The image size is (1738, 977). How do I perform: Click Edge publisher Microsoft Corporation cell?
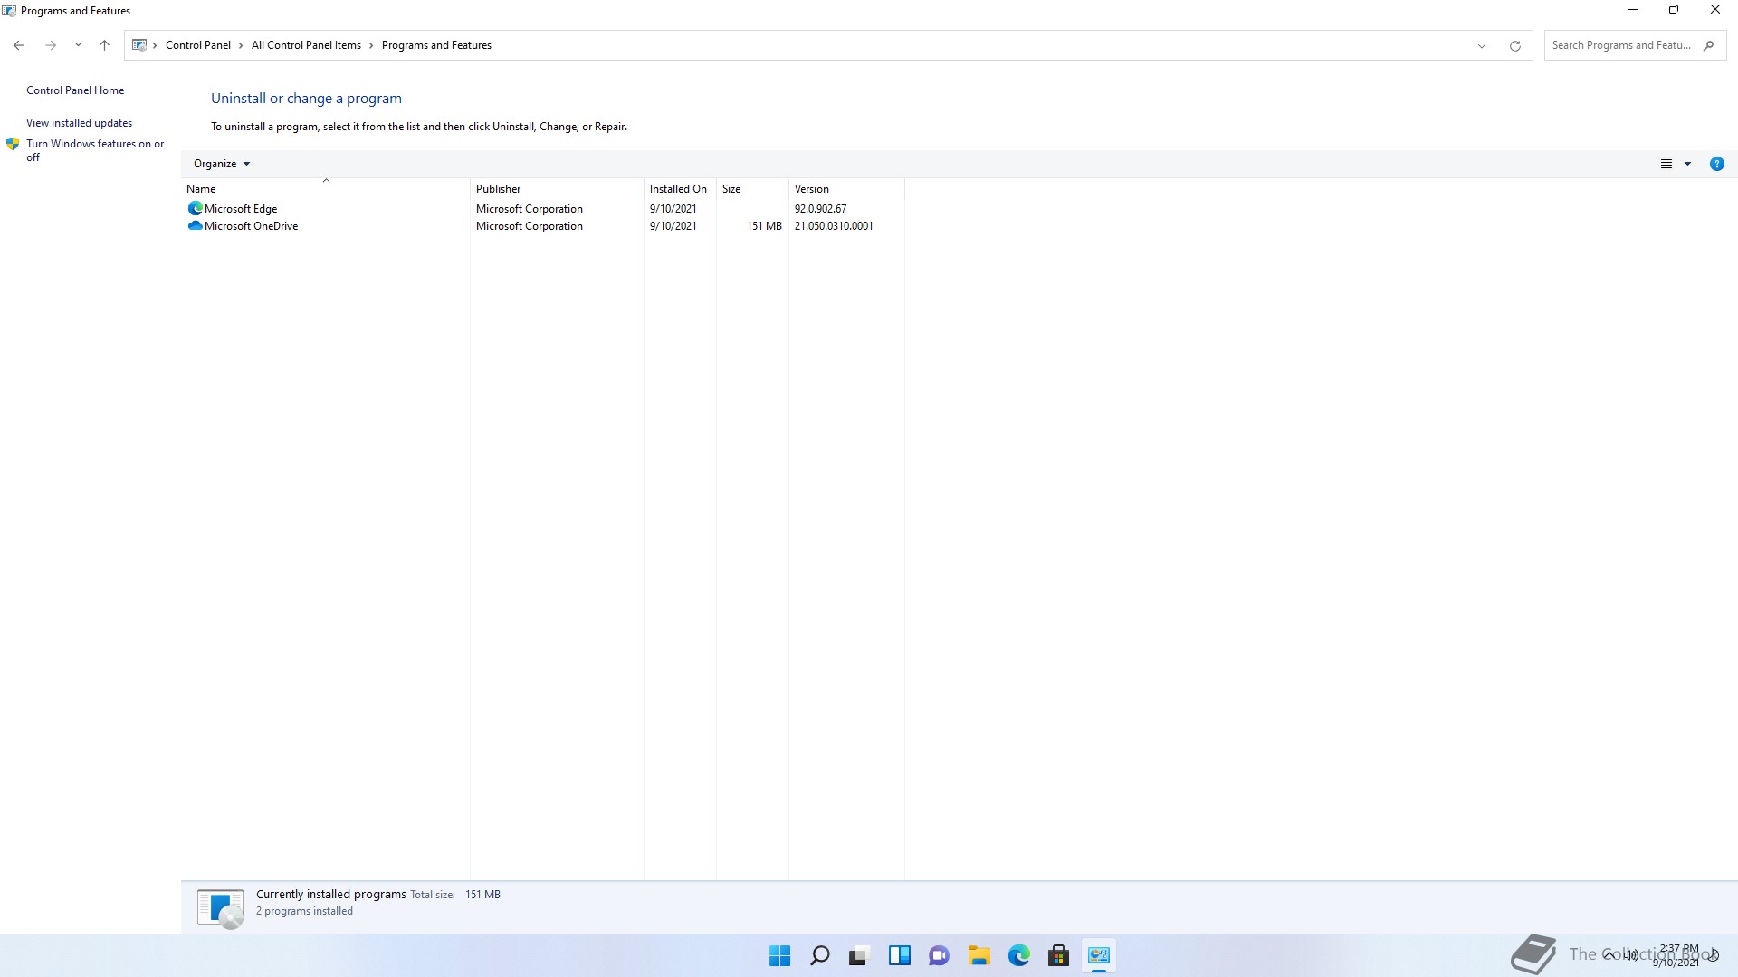tap(530, 209)
